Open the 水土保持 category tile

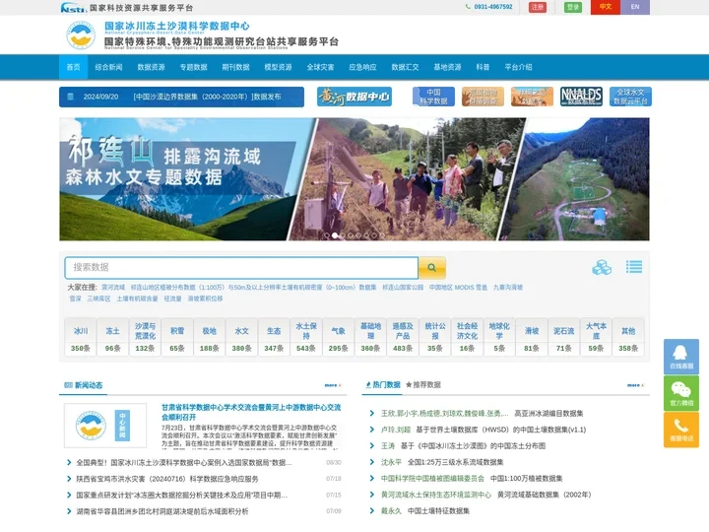pos(306,337)
